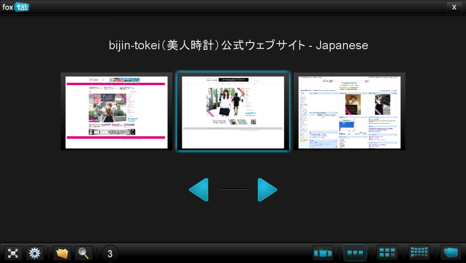Click the tab count badge showing 3
This screenshot has height=263, width=466.
(x=110, y=253)
